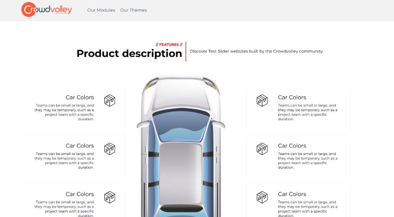The width and height of the screenshot is (394, 217).
Task: Open the Our Modules menu
Action: point(101,10)
